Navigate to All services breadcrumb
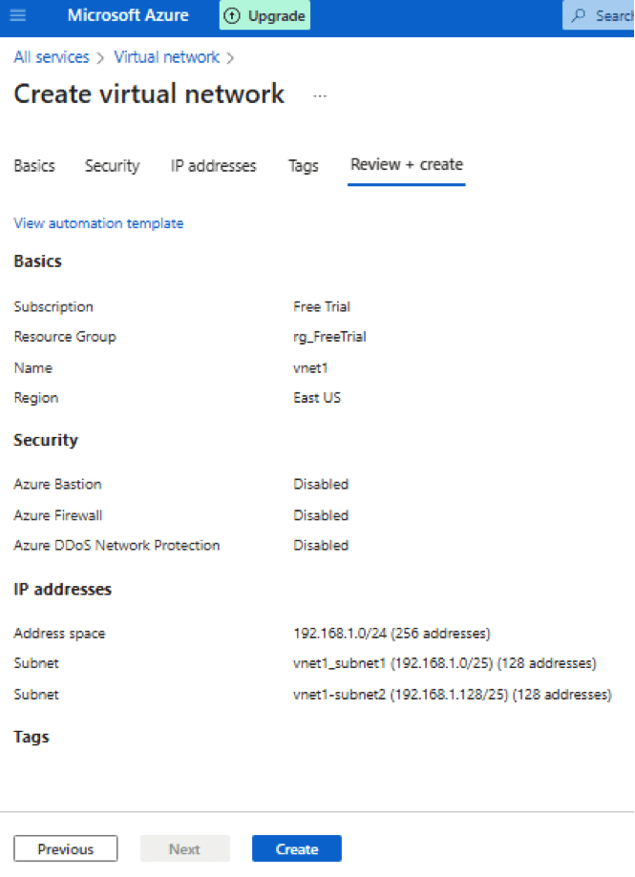This screenshot has width=635, height=877. tap(52, 57)
